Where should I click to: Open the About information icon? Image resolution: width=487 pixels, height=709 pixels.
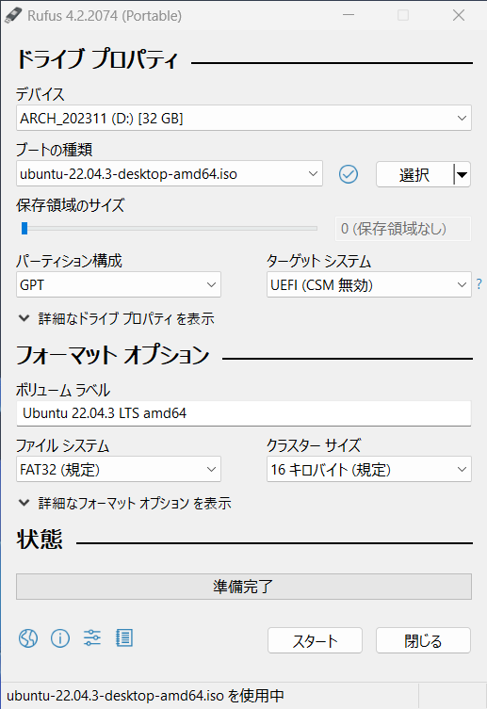point(60,638)
